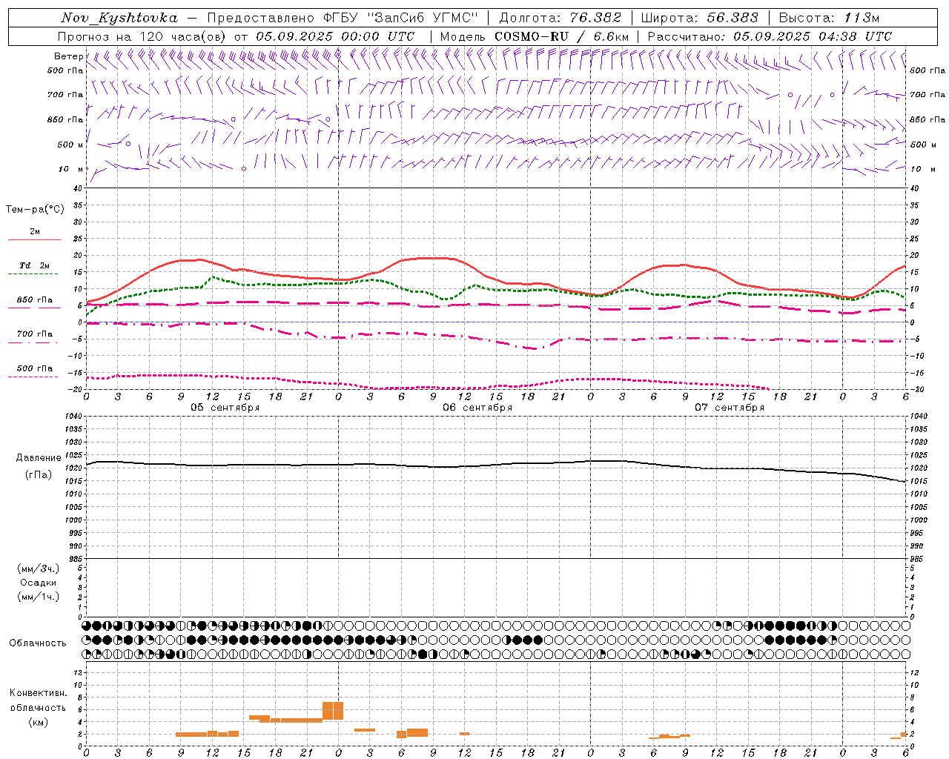Click the Облачность cloud cover label

tap(38, 643)
